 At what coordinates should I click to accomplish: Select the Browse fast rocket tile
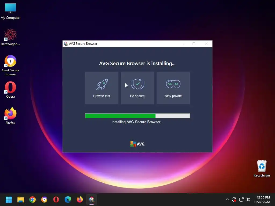pyautogui.click(x=102, y=88)
